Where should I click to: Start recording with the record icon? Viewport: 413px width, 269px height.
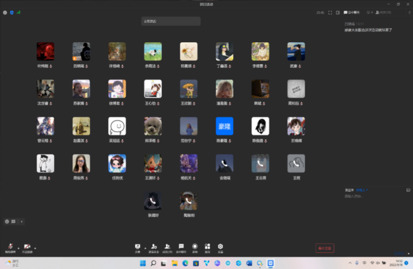pyautogui.click(x=195, y=247)
